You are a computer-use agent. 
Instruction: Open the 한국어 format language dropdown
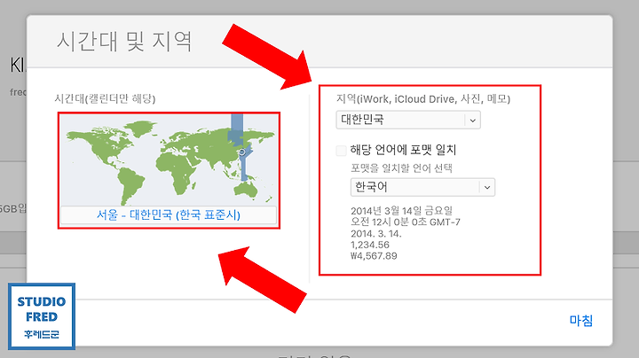click(x=422, y=187)
